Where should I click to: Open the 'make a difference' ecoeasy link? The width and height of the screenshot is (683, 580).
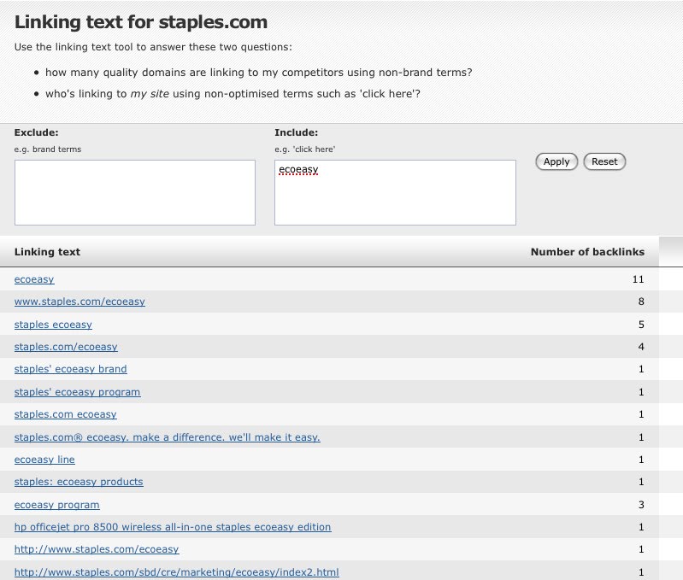point(168,437)
